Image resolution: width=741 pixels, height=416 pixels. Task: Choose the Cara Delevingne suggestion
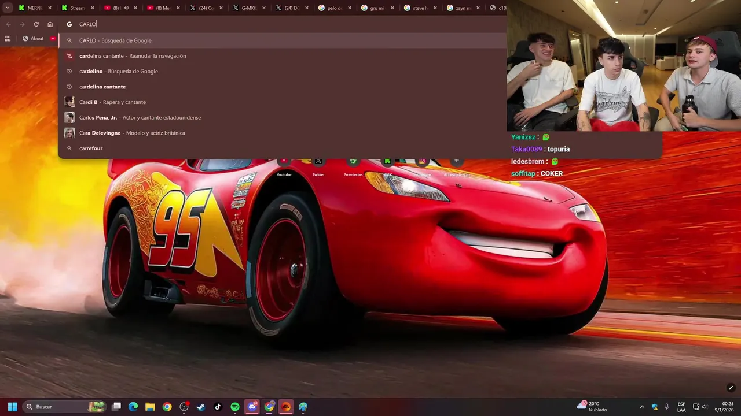coord(283,133)
